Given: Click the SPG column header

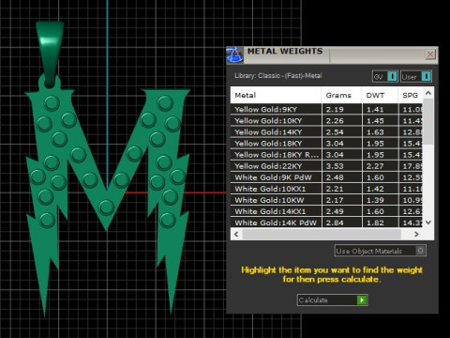Looking at the screenshot, I should pos(411,95).
